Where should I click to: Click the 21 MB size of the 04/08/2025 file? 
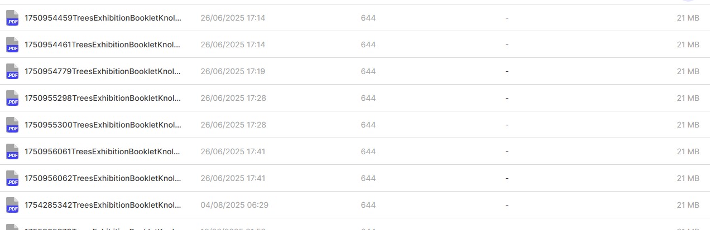[688, 205]
